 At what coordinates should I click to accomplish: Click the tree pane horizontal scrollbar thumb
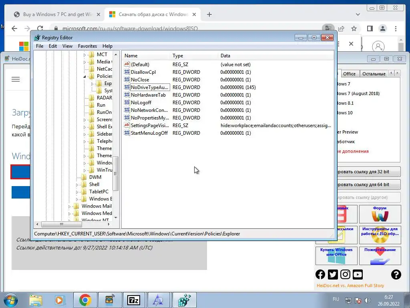(x=61, y=224)
